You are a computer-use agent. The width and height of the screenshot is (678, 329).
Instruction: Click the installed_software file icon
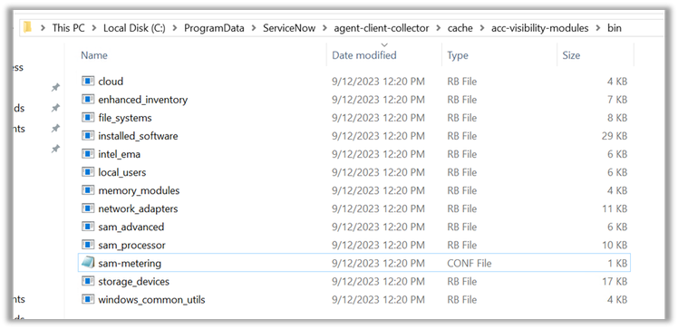(x=88, y=136)
